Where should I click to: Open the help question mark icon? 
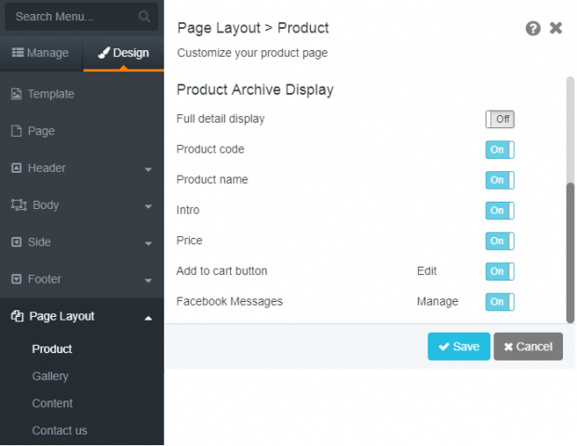[x=533, y=28]
